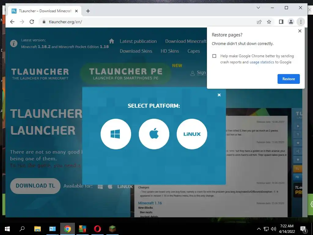The width and height of the screenshot is (313, 235).
Task: Choose the Linux platform circle
Action: (x=192, y=134)
